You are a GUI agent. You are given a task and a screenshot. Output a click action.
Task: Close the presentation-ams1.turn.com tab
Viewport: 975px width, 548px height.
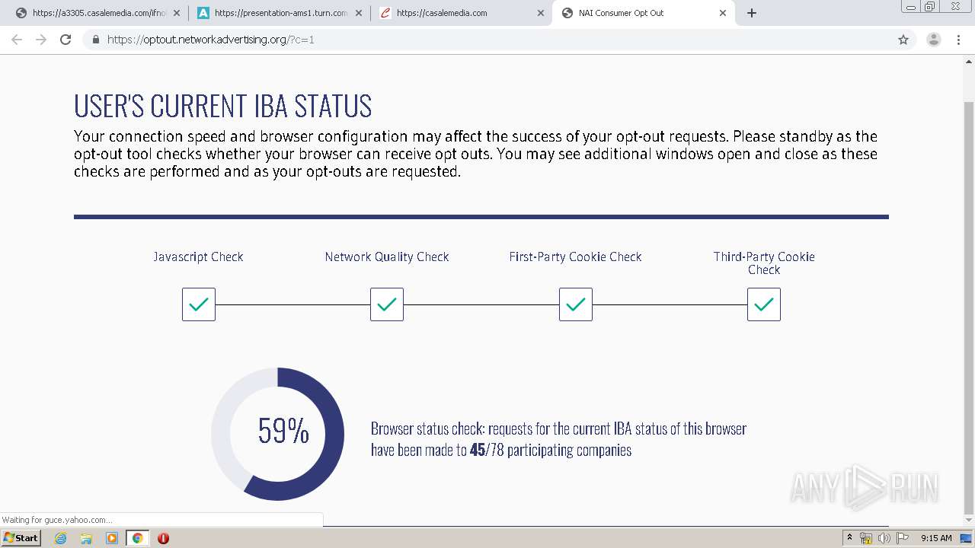358,13
